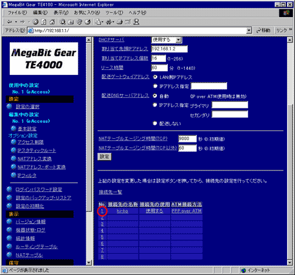Click the globe icon beside 設定の選択
The width and height of the screenshot is (295, 275).
pos(9,106)
